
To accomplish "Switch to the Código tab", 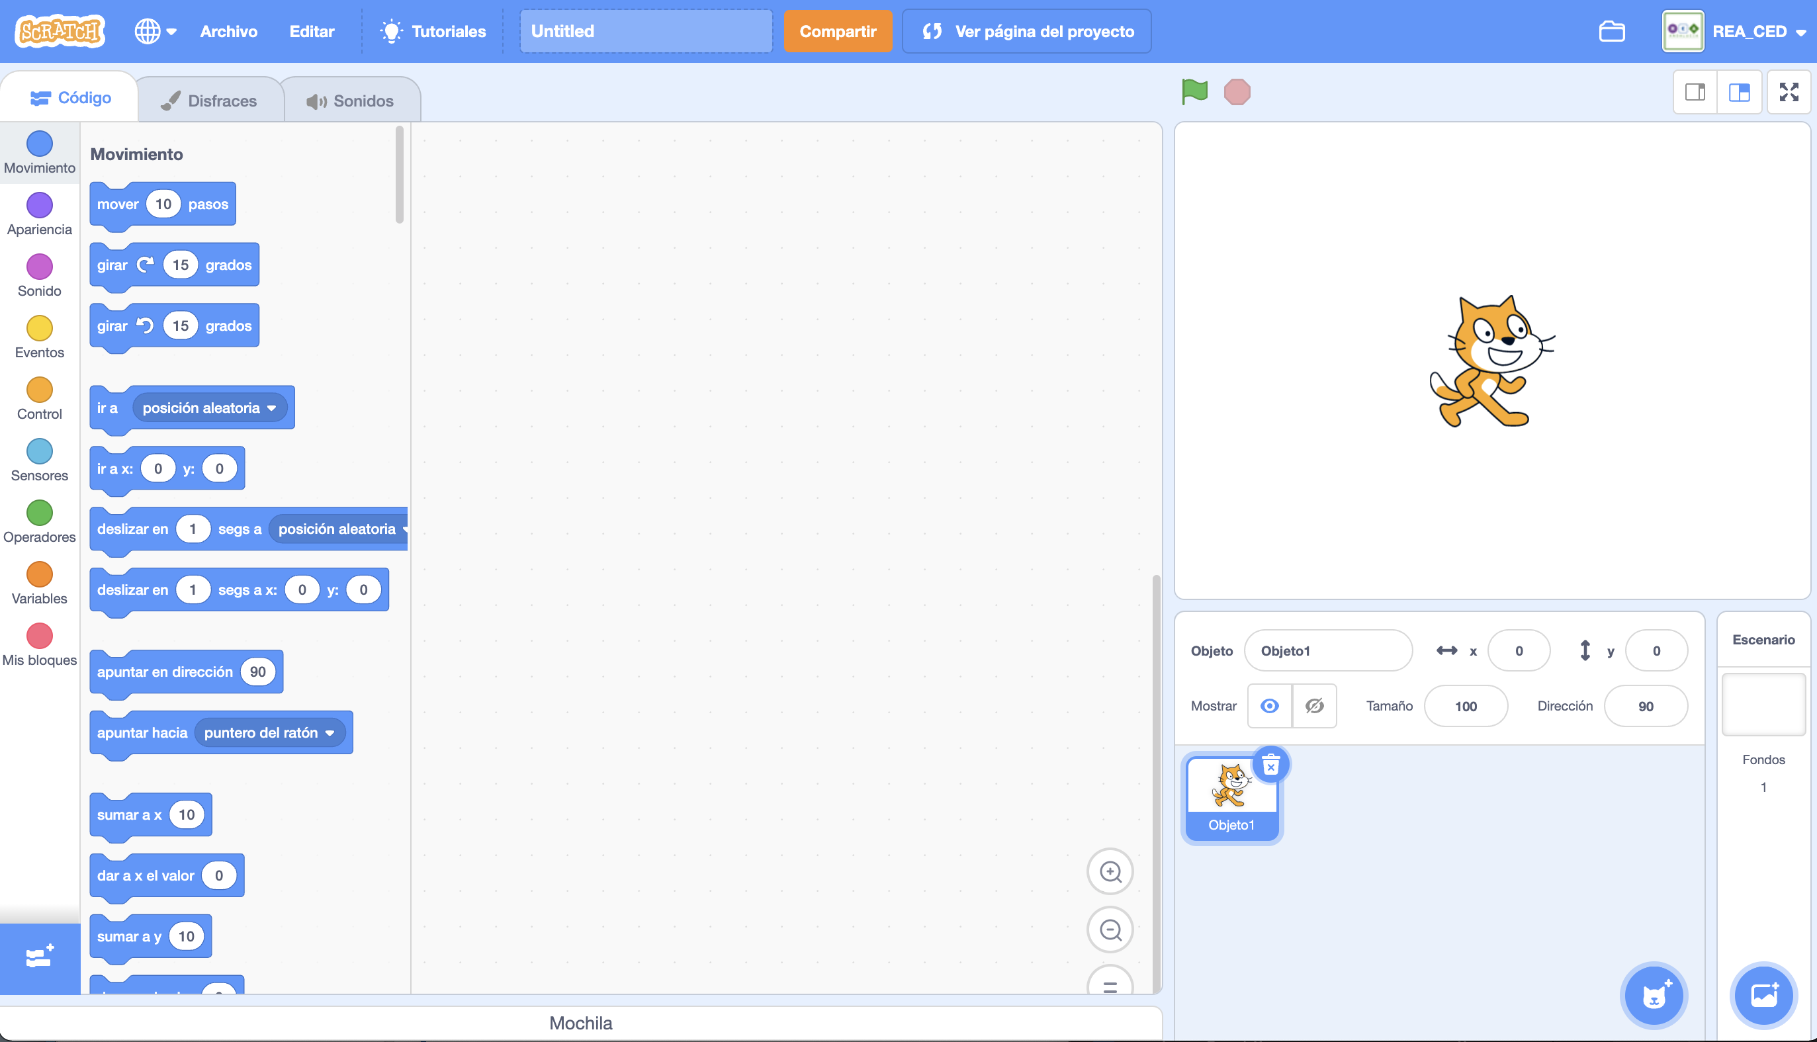I will pyautogui.click(x=70, y=98).
